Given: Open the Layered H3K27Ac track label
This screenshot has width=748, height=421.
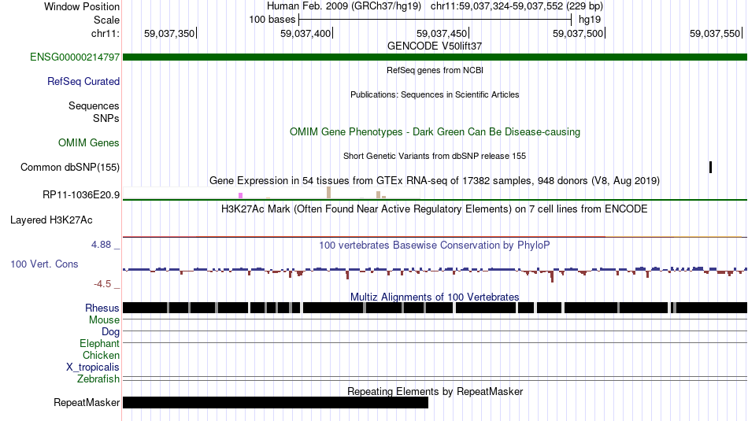Looking at the screenshot, I should tap(51, 220).
